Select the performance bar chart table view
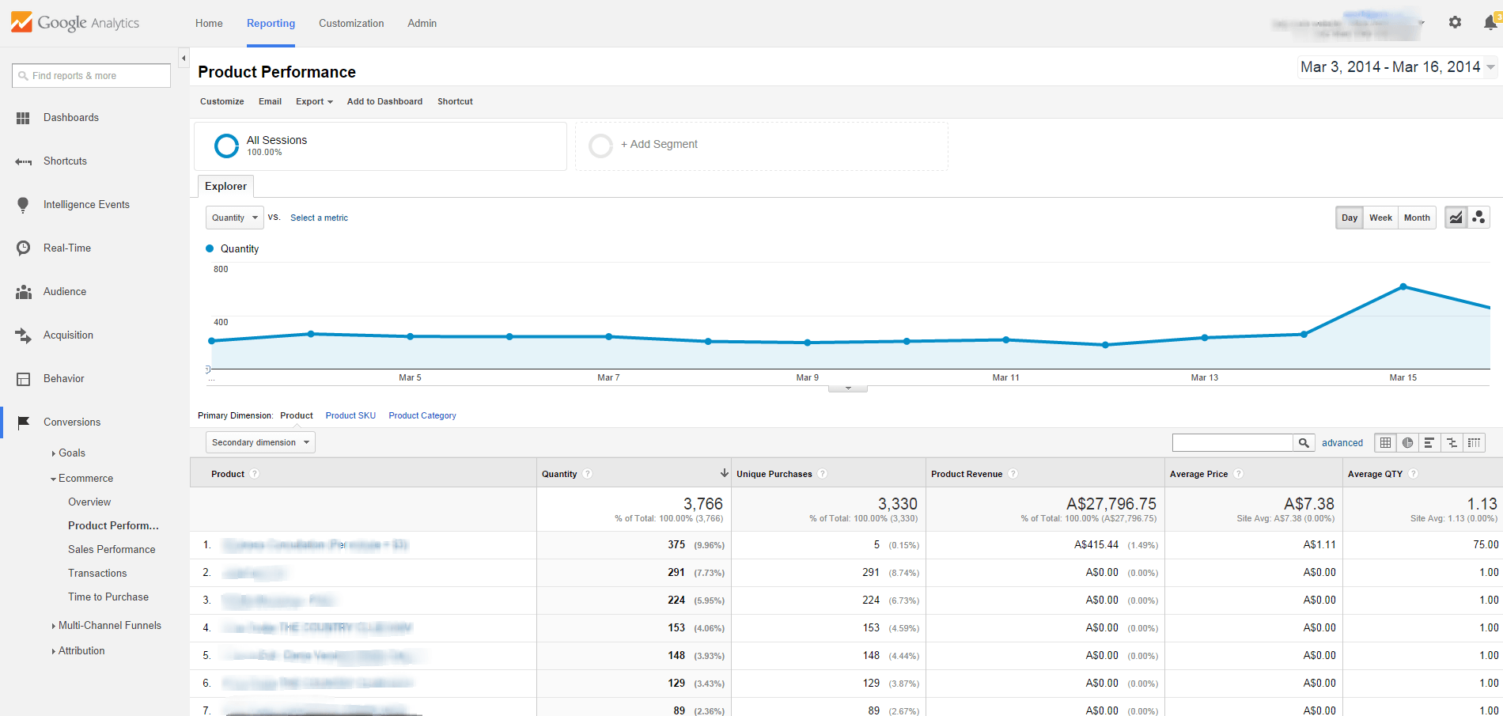Viewport: 1503px width, 716px height. coord(1429,442)
